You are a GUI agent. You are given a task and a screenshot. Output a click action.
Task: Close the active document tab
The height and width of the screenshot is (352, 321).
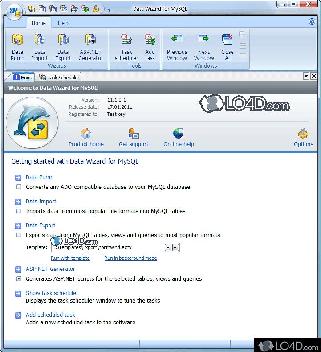pyautogui.click(x=314, y=76)
